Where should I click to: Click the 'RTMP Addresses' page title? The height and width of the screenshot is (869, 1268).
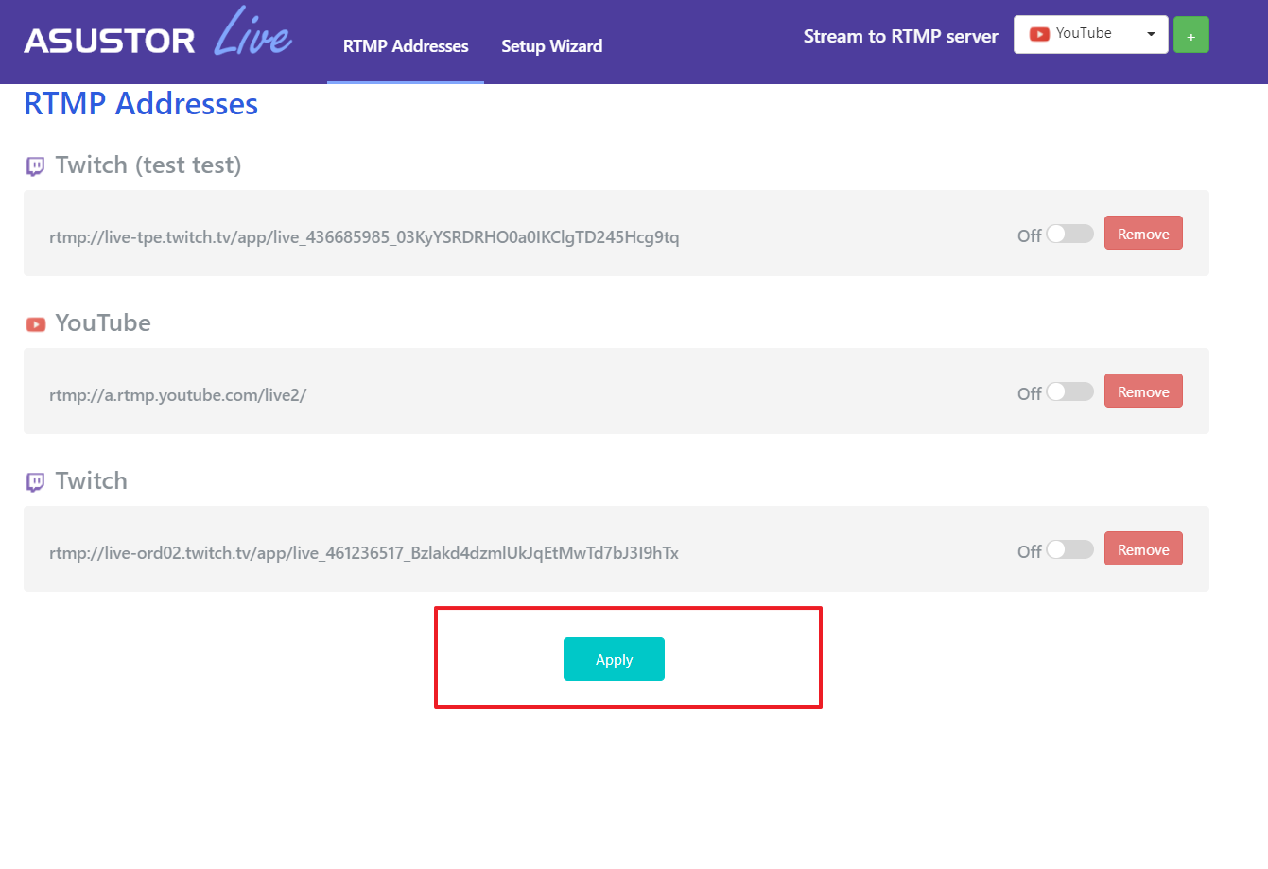141,104
